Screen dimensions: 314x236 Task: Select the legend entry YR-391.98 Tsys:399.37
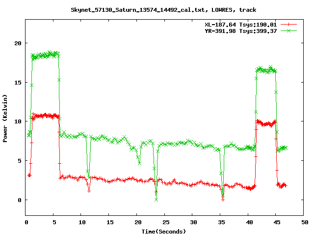[241, 31]
